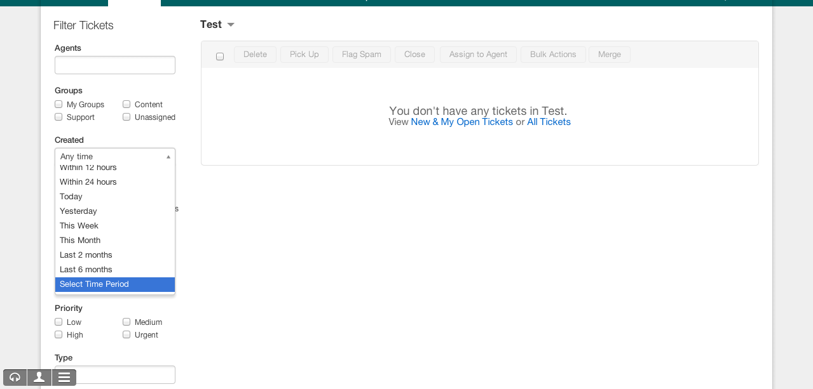Image resolution: width=813 pixels, height=389 pixels.
Task: Check the Unassigned group filter
Action: point(126,117)
